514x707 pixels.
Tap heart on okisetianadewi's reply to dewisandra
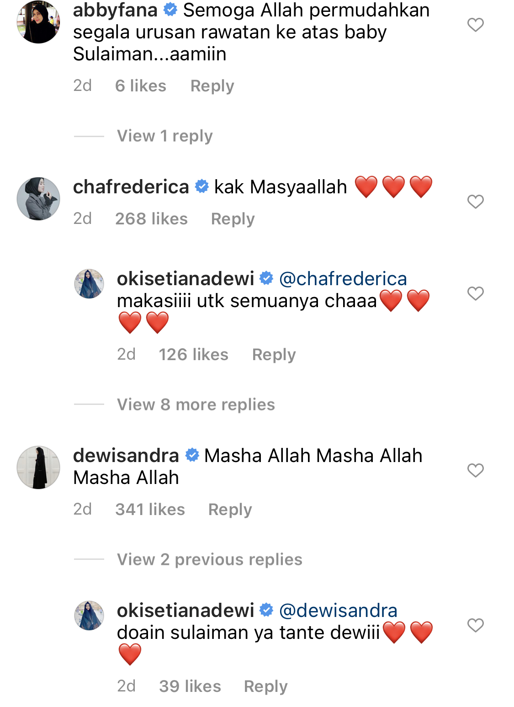pyautogui.click(x=475, y=625)
